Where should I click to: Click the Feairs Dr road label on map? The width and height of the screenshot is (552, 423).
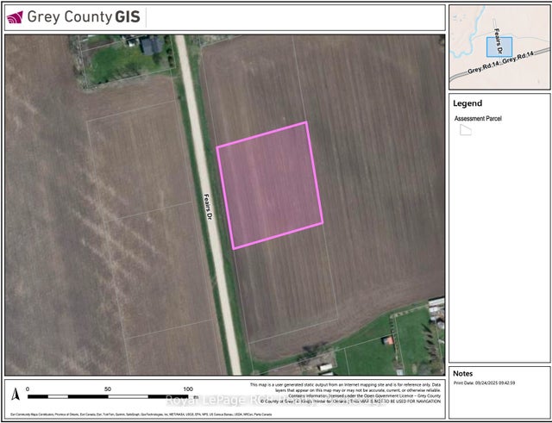pyautogui.click(x=208, y=210)
